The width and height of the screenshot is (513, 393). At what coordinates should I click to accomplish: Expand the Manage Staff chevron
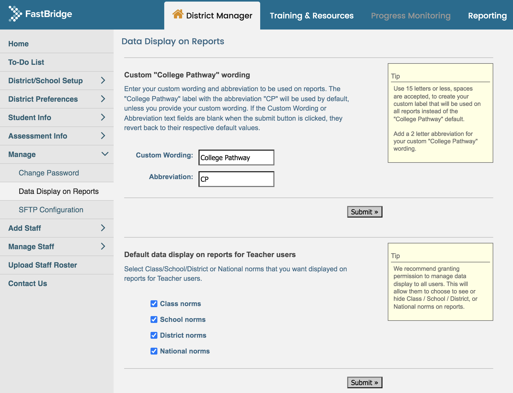[103, 246]
